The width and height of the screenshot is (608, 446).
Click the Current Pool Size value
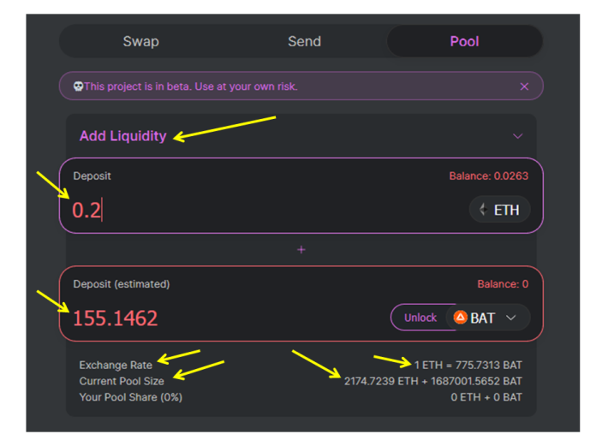(433, 381)
